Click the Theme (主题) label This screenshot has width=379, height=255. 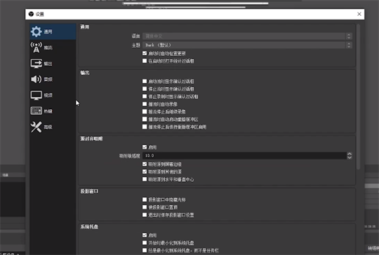click(x=136, y=45)
